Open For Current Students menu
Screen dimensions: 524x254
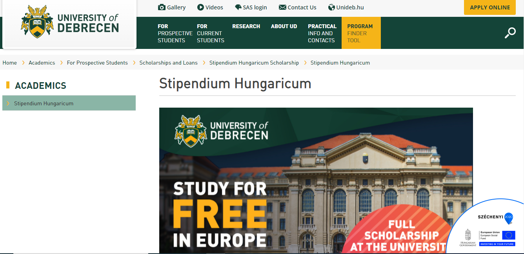[211, 33]
